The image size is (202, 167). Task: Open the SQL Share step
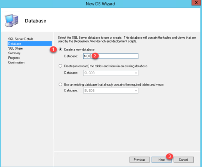point(15,48)
